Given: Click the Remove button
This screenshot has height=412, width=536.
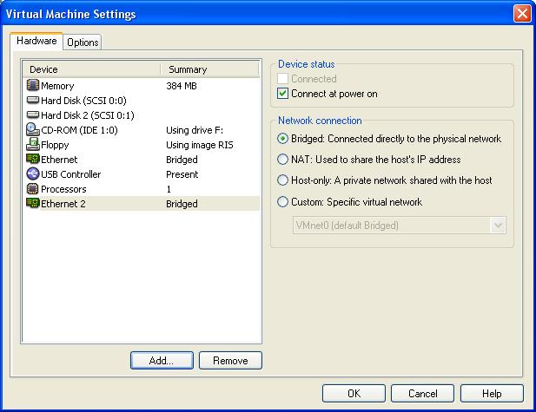Looking at the screenshot, I should click(x=230, y=361).
